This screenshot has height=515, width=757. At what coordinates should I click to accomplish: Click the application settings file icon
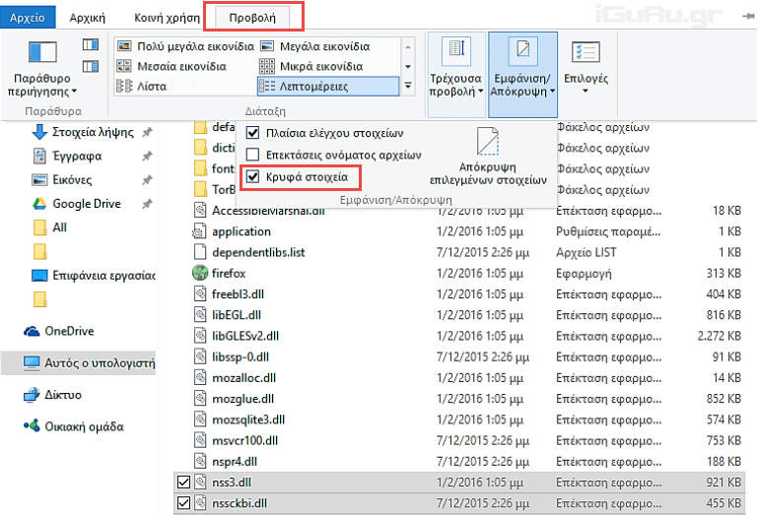coord(199,231)
